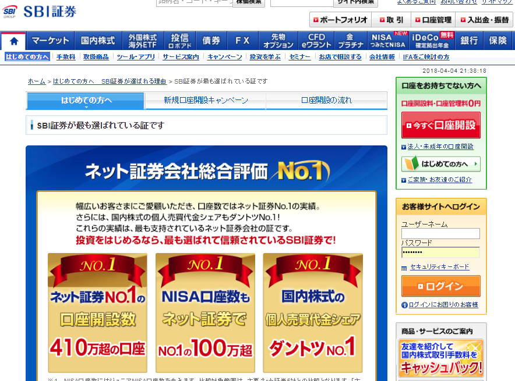Follow the ホーム breadcrumb link
Image resolution: width=515 pixels, height=381 pixels.
(x=37, y=81)
